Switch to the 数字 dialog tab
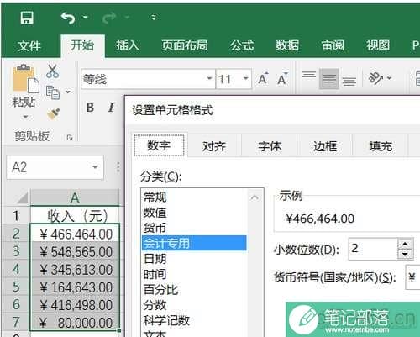The width and height of the screenshot is (420, 337). (159, 145)
